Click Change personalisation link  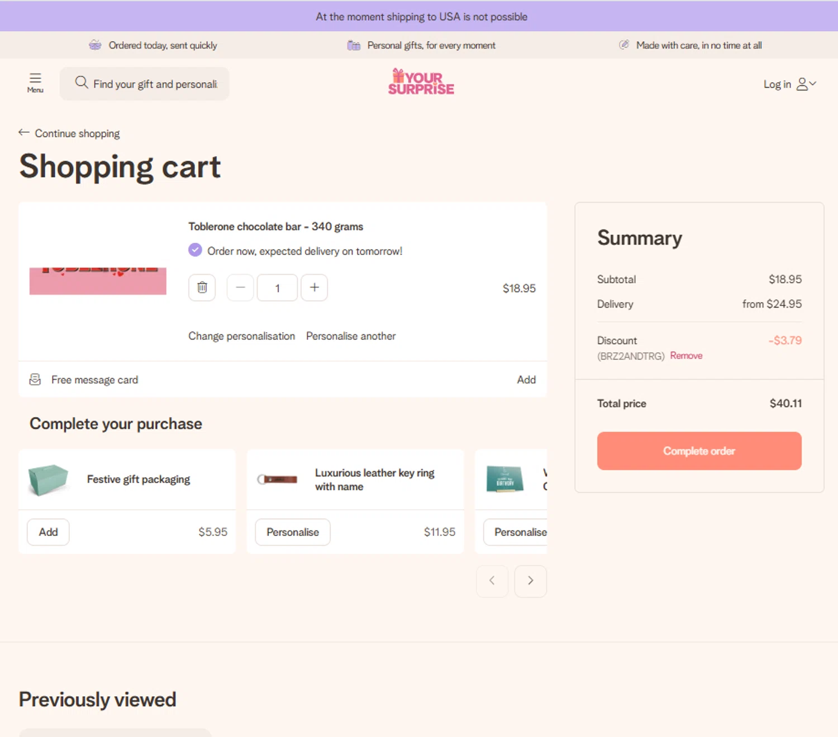point(241,336)
